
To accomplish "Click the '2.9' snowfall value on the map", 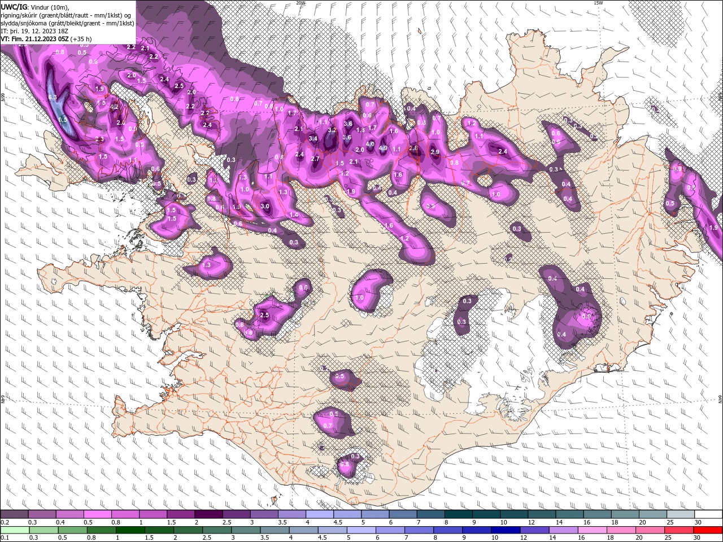I will (x=435, y=152).
